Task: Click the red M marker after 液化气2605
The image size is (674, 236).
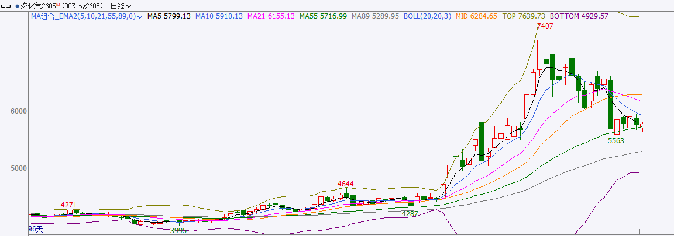Action: click(x=58, y=5)
